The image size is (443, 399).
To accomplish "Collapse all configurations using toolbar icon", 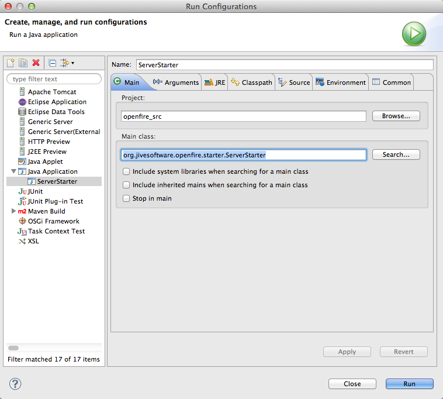I will tap(52, 63).
